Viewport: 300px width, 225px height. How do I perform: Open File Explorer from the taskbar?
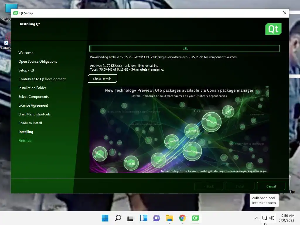(170, 218)
